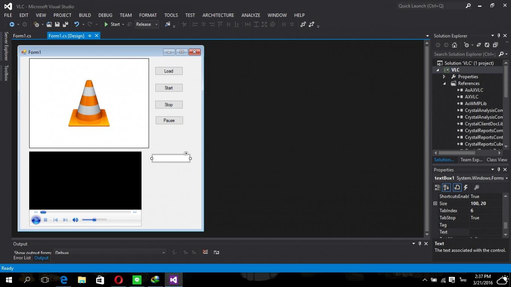Viewport: 511px width, 287px height.
Task: Collapse the References folder
Action: tap(444, 83)
